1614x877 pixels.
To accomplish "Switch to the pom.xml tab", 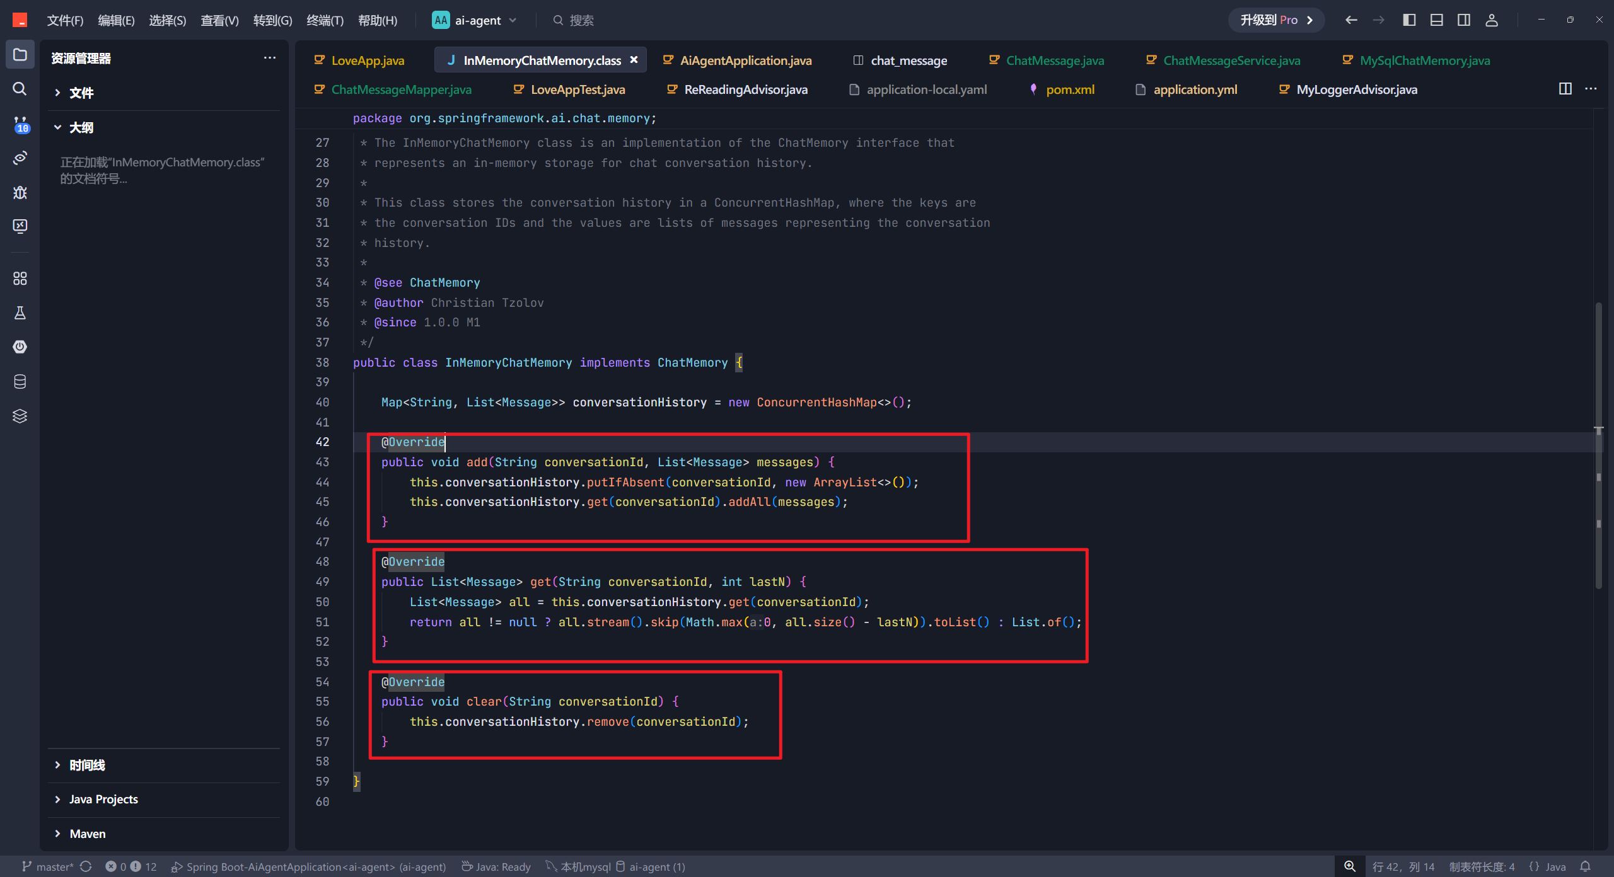I will point(1070,89).
